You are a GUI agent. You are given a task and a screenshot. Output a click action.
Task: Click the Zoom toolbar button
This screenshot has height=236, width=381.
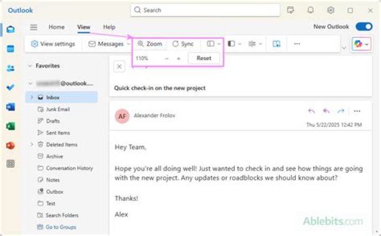150,44
